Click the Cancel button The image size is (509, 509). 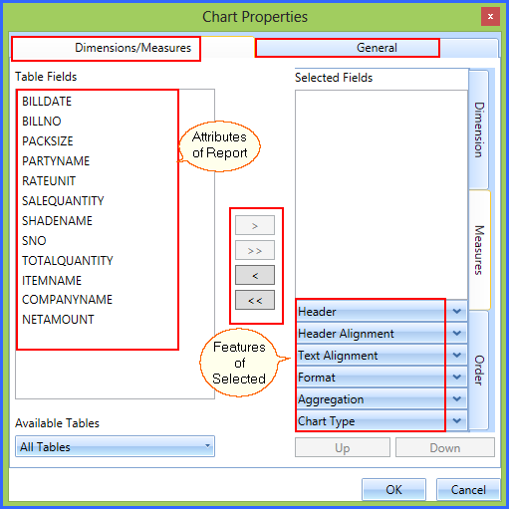[x=468, y=489]
